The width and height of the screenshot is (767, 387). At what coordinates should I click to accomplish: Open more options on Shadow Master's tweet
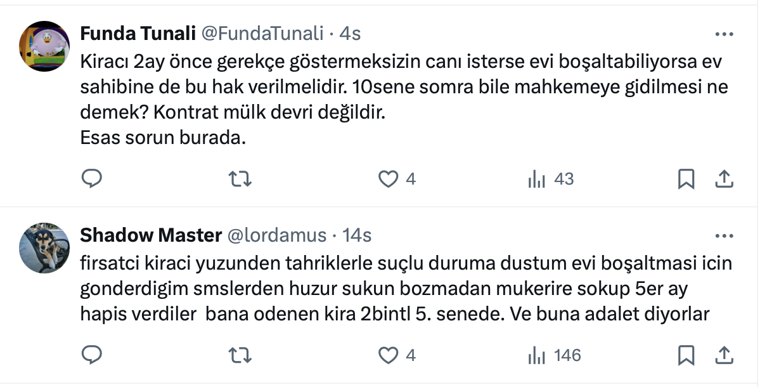tap(724, 236)
